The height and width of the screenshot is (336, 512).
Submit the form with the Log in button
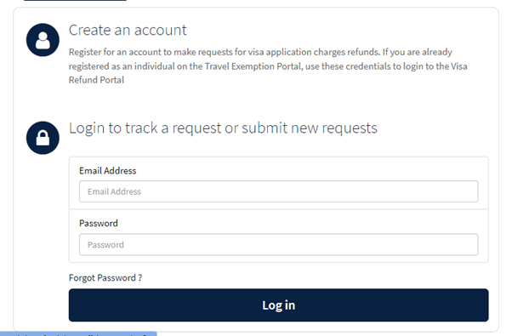[278, 305]
